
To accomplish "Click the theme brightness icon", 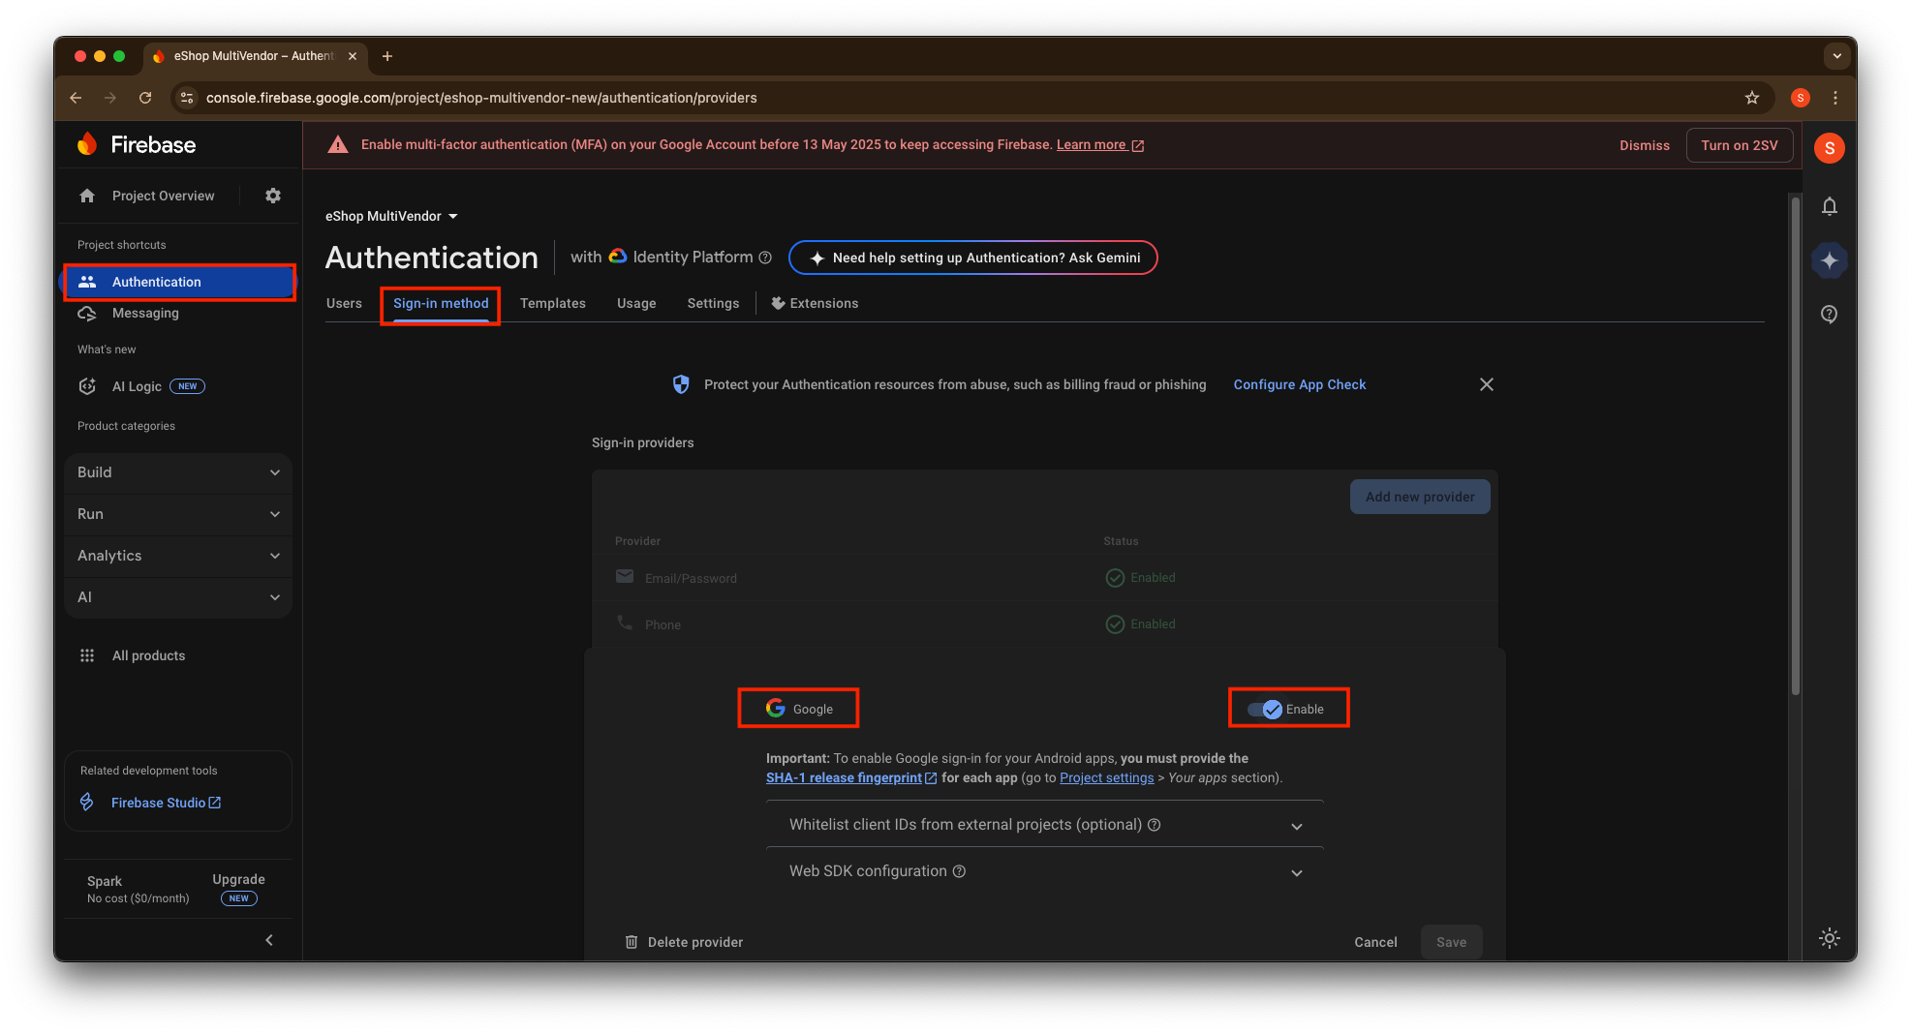I will click(1829, 937).
